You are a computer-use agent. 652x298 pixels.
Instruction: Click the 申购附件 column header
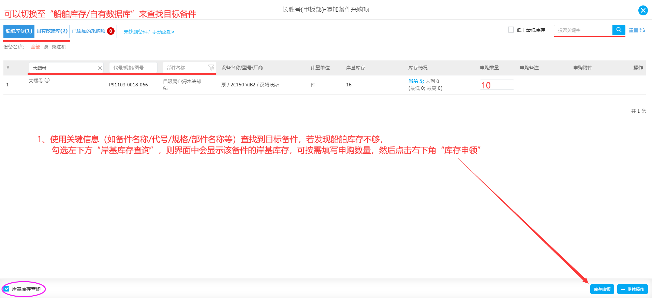[x=583, y=68]
